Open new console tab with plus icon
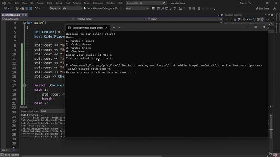This screenshot has width=280, height=157. 114,28
